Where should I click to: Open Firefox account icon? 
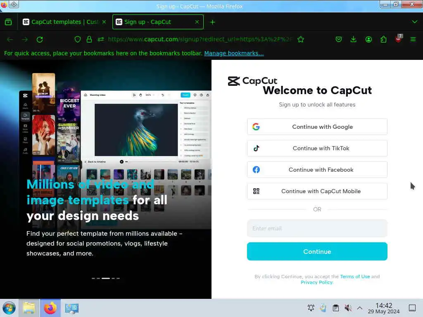pyautogui.click(x=368, y=40)
